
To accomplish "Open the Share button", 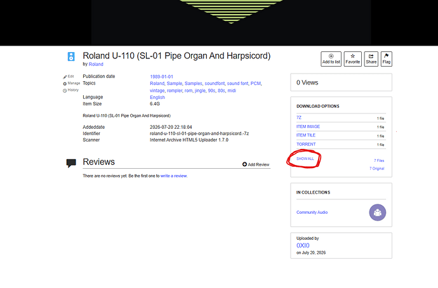I will [x=371, y=59].
